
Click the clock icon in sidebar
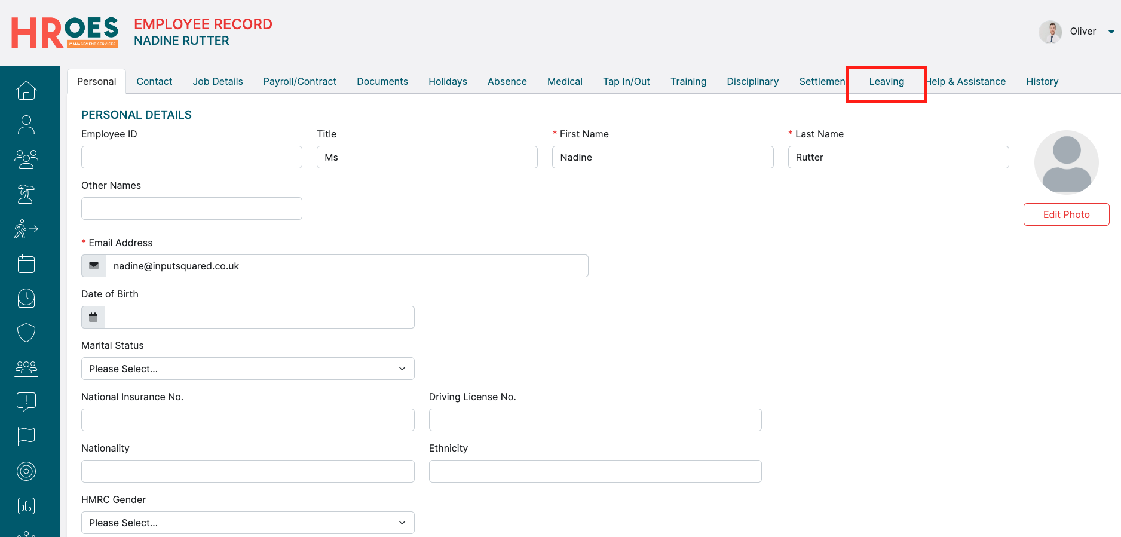[x=26, y=298]
